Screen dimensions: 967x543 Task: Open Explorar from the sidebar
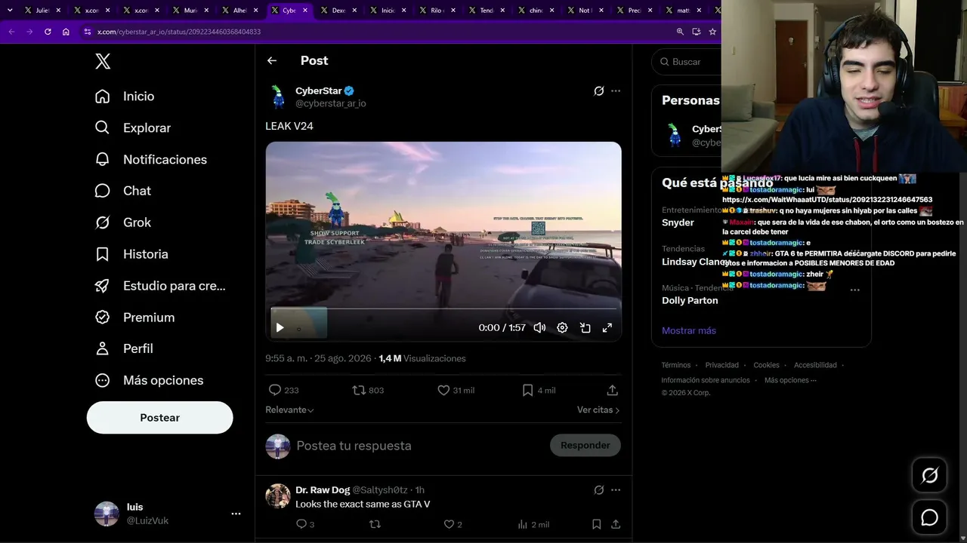(x=133, y=128)
